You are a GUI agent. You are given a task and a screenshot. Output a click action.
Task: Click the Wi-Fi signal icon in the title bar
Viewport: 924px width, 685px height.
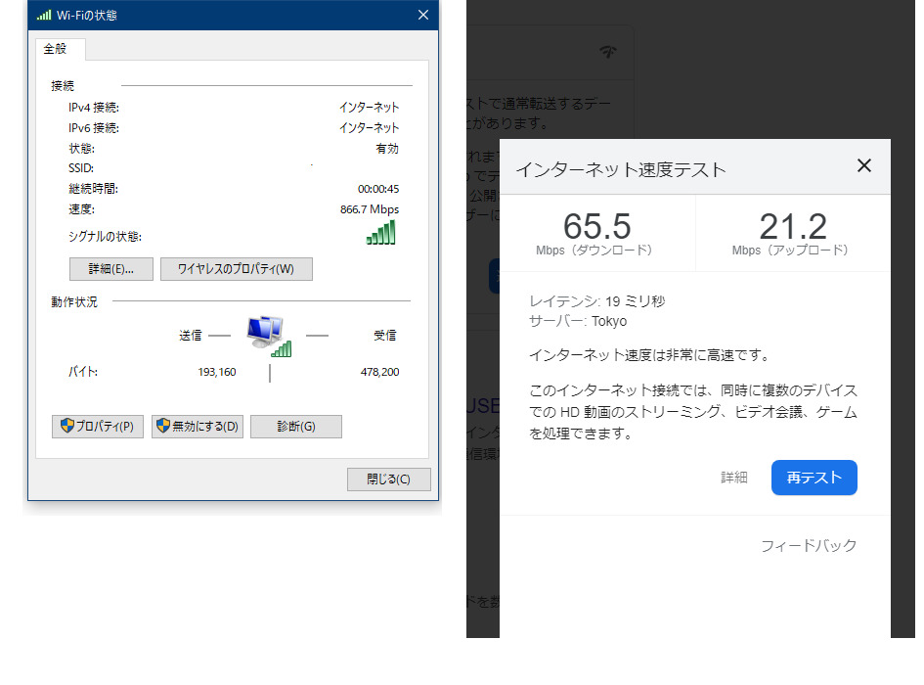pyautogui.click(x=44, y=15)
